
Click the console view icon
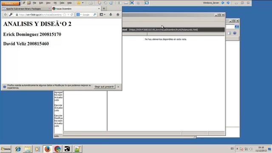pyautogui.click(x=147, y=3)
